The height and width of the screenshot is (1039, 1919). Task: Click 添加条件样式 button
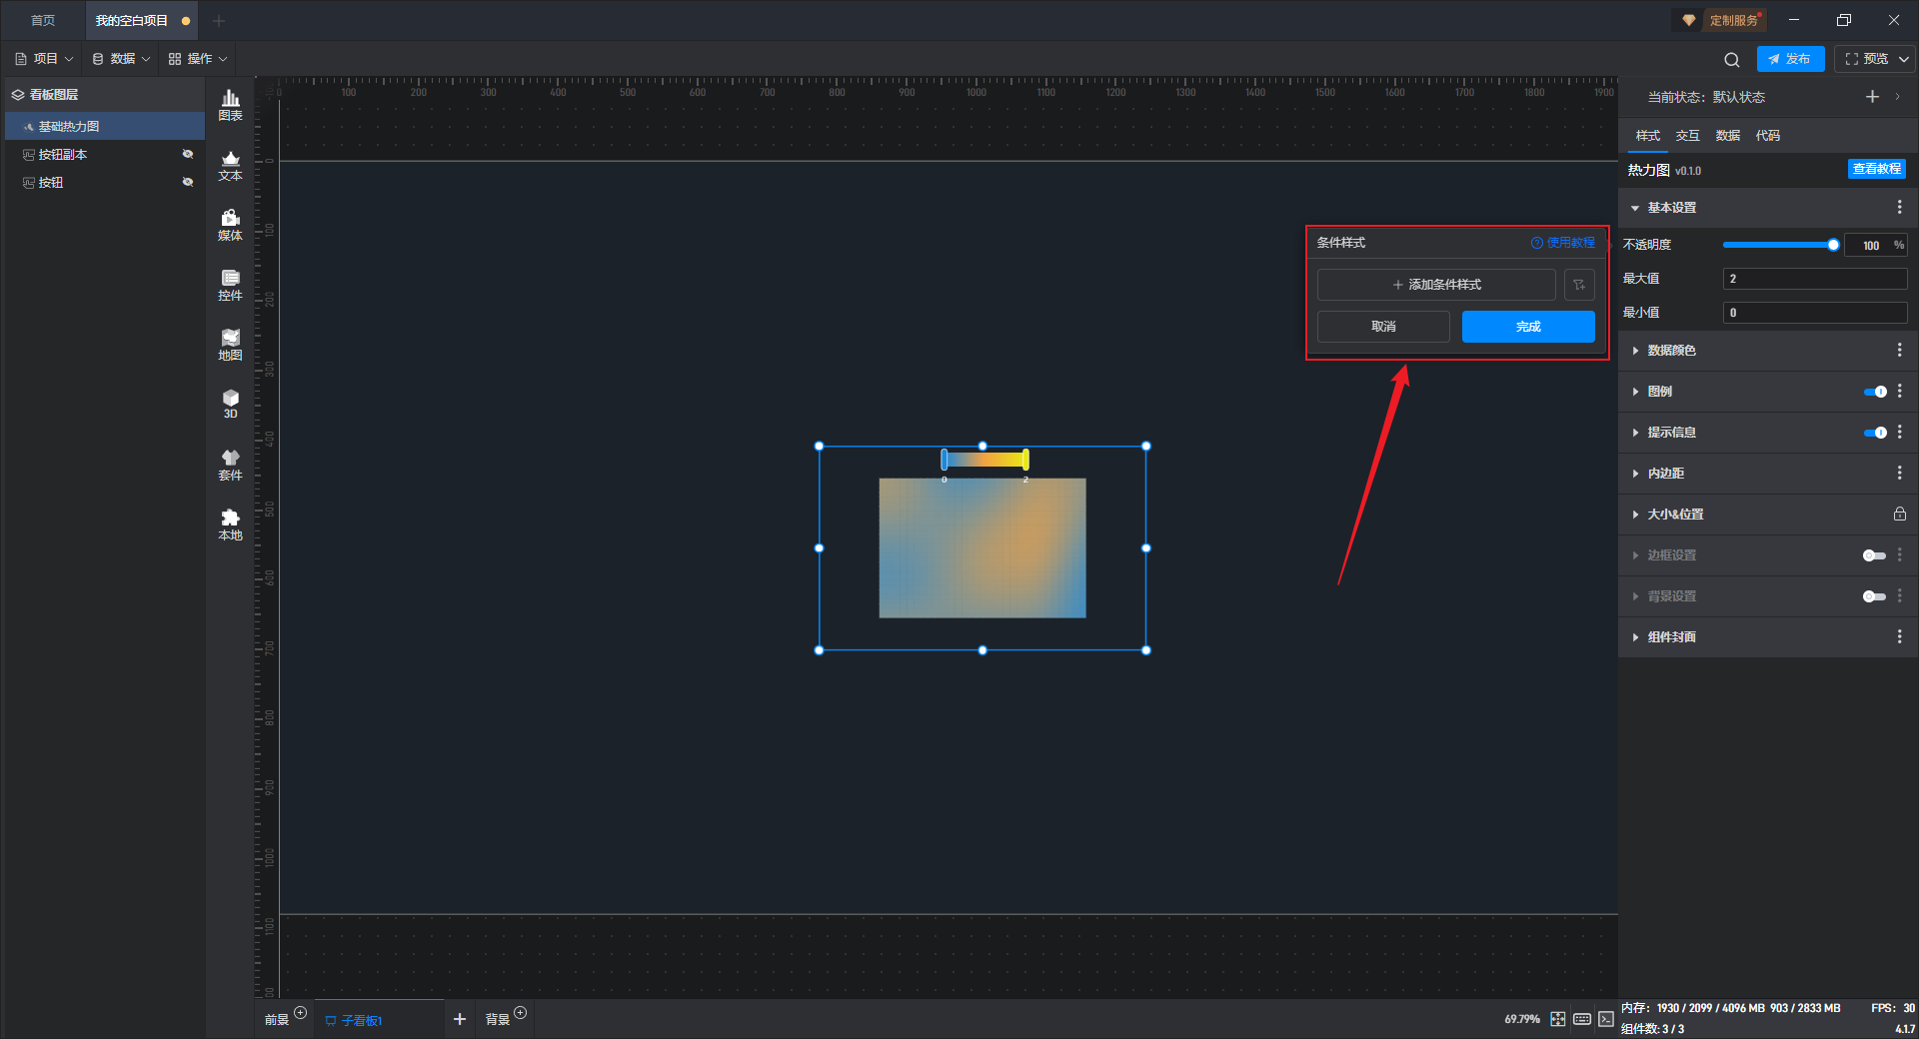(1436, 285)
